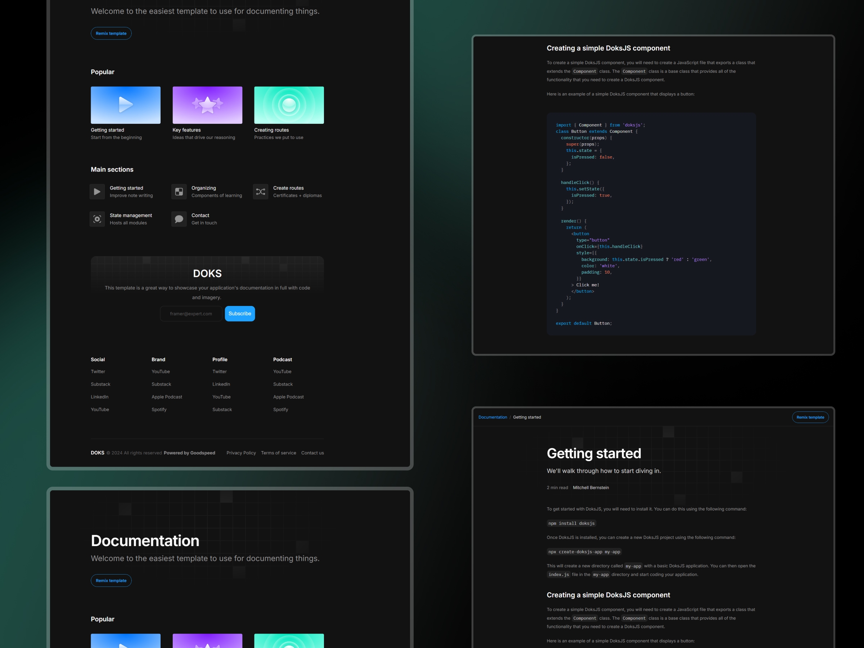Click Twitter under the Social column
This screenshot has width=864, height=648.
click(x=98, y=372)
